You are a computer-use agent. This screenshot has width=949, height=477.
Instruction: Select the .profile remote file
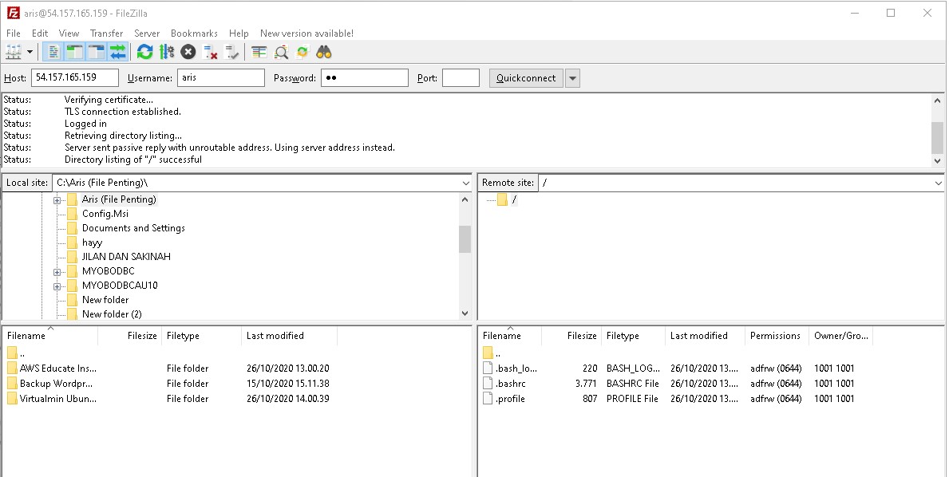click(x=510, y=398)
